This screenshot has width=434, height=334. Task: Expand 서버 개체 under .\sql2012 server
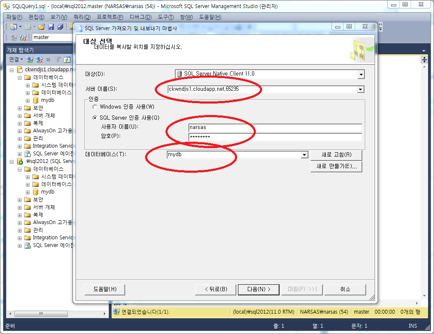click(x=20, y=208)
